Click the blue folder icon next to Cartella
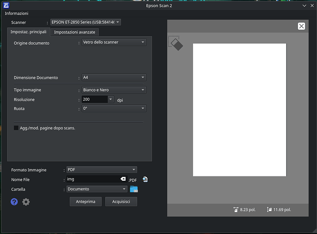This screenshot has width=317, height=234. 134,189
